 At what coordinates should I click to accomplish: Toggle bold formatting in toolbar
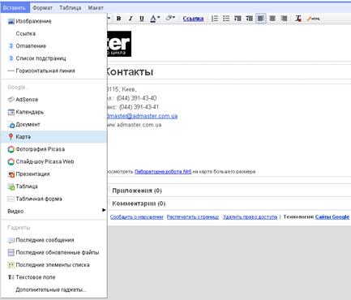118,19
